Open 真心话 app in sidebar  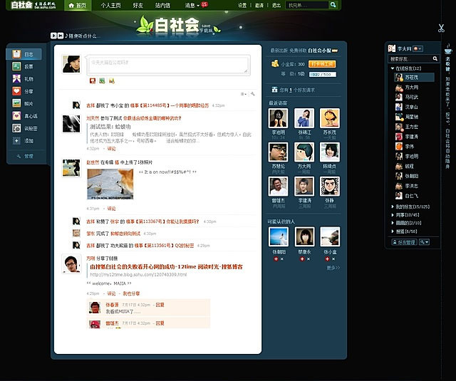pyautogui.click(x=25, y=116)
